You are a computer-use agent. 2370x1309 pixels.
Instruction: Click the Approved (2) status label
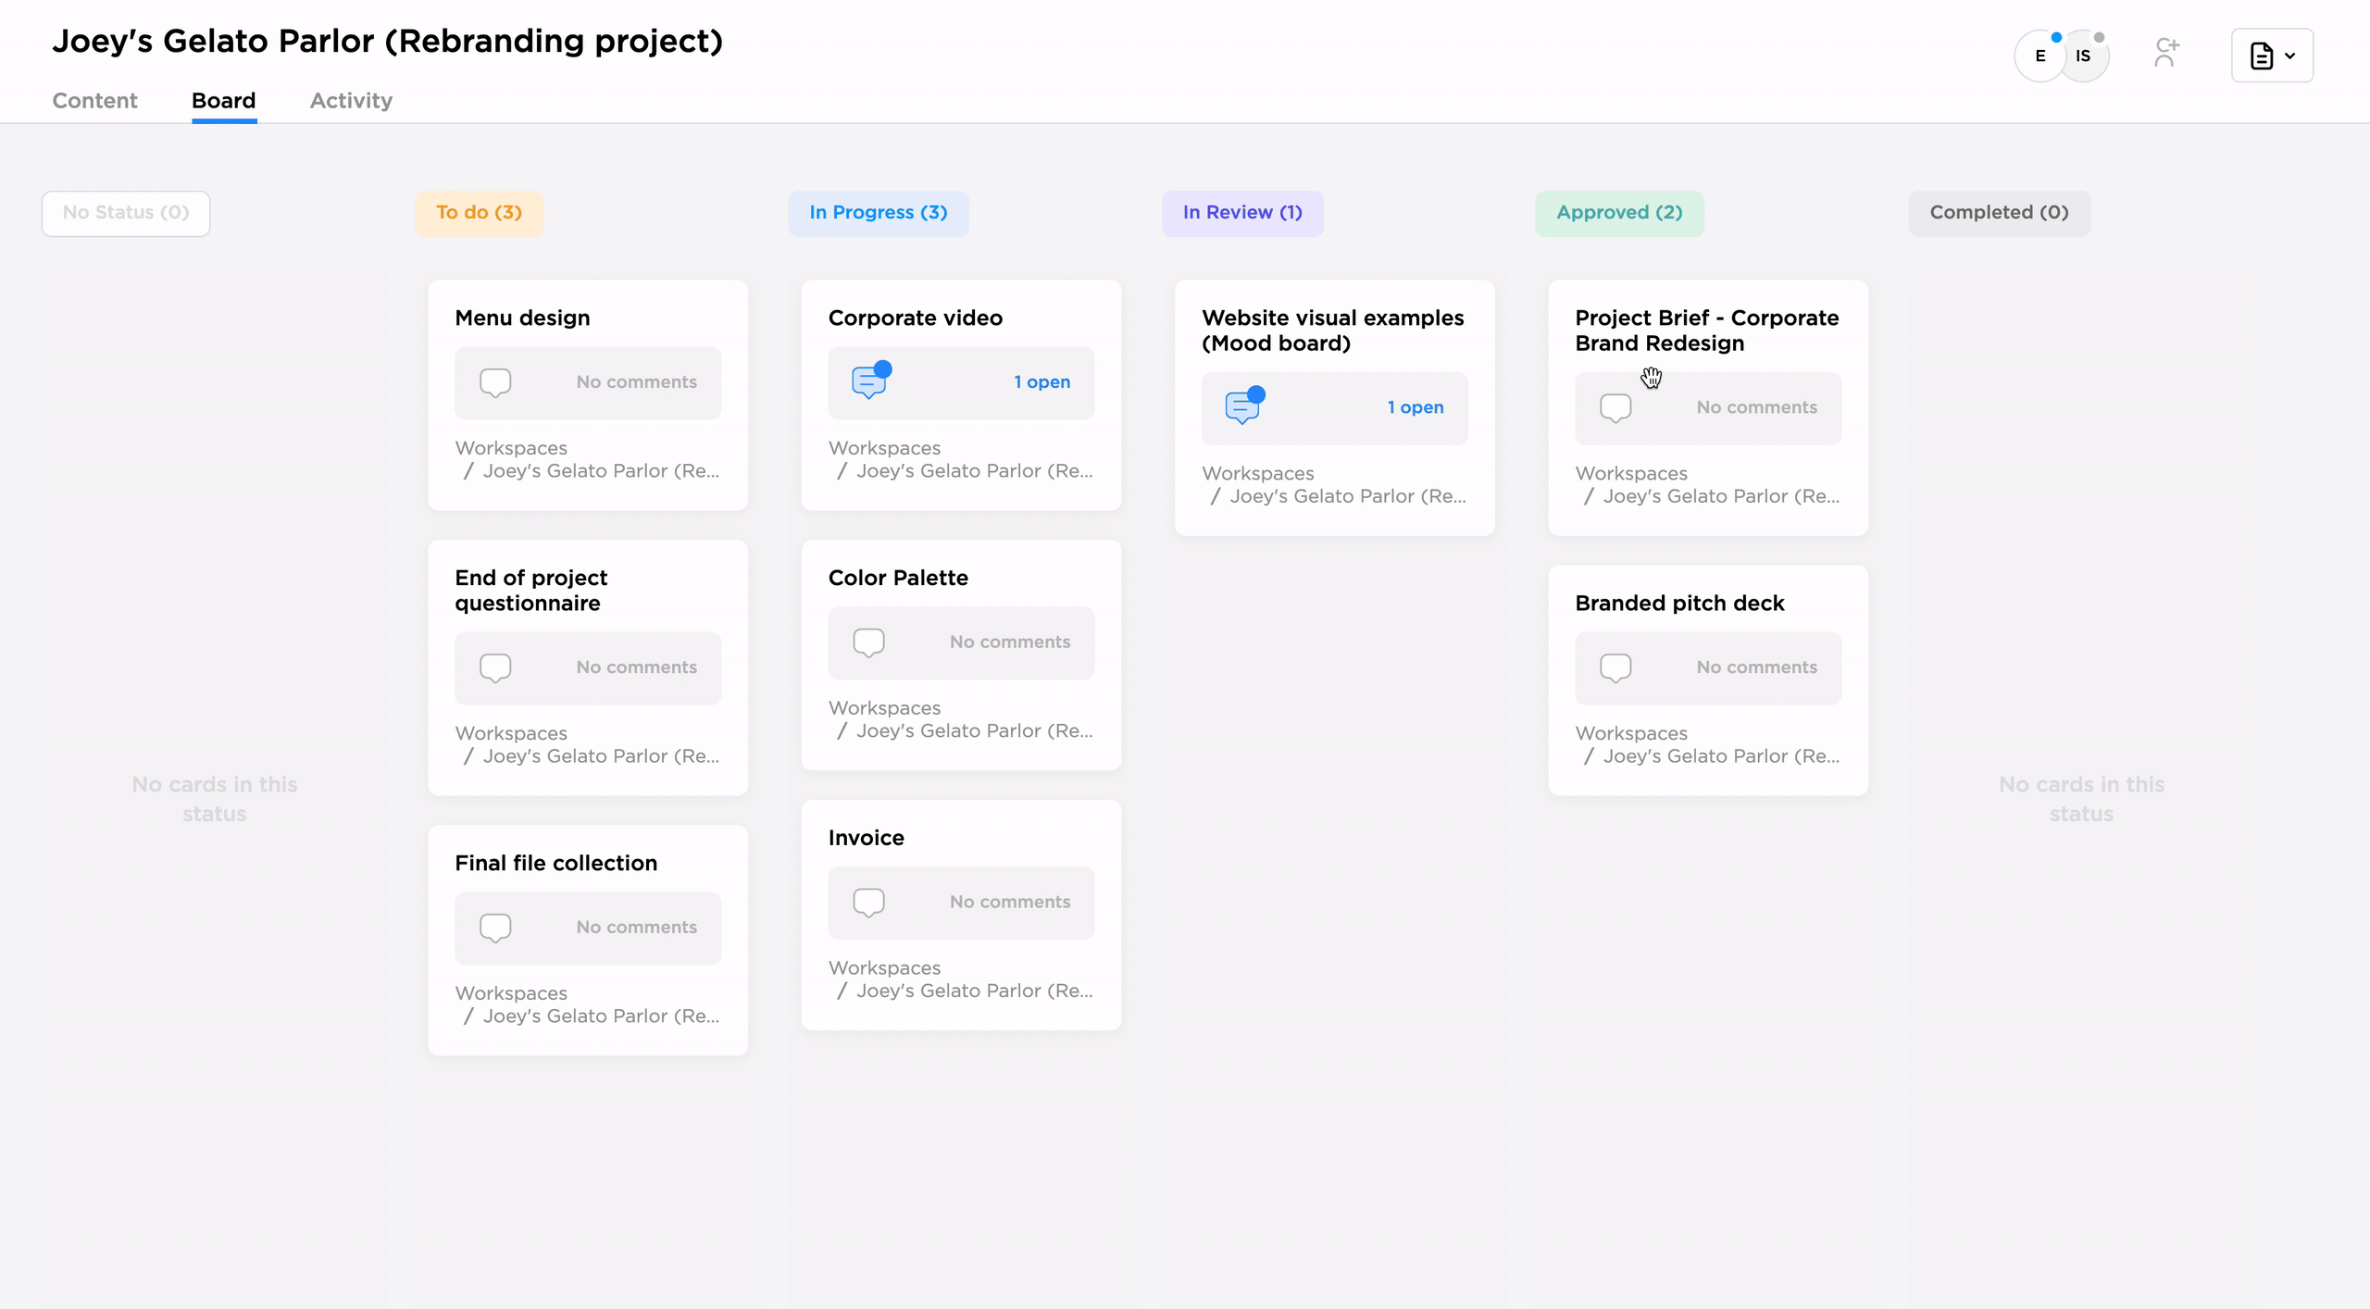1619,213
